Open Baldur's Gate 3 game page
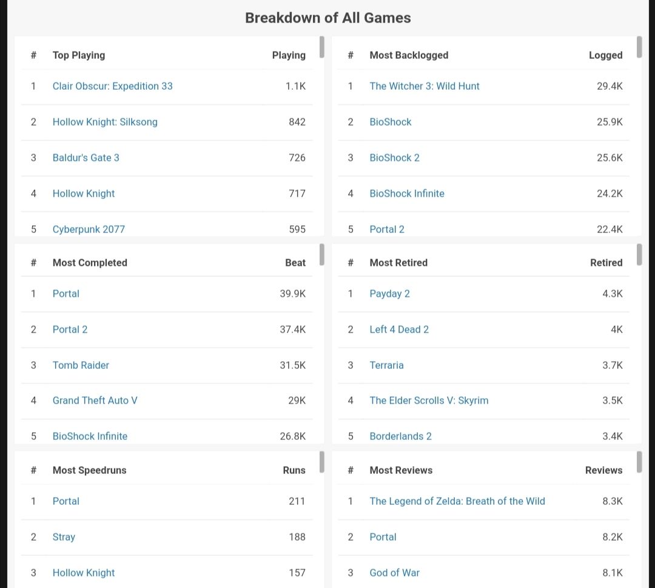 (86, 158)
